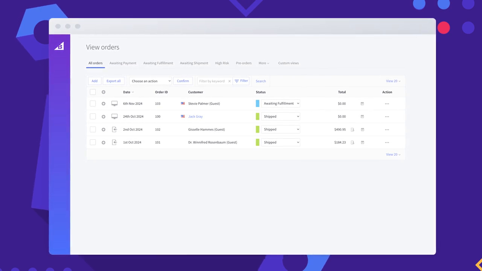Click desktop source icon for order 103
The width and height of the screenshot is (482, 271).
(114, 104)
